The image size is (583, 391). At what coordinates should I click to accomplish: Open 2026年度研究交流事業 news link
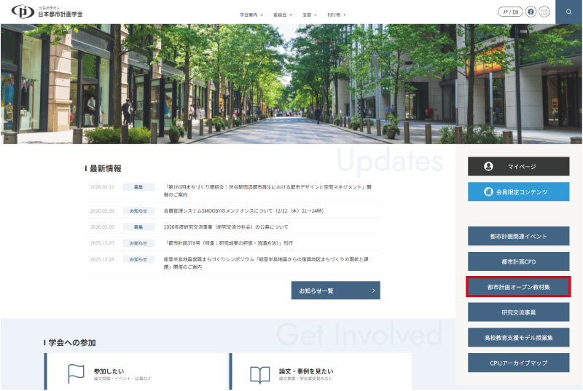pyautogui.click(x=226, y=227)
